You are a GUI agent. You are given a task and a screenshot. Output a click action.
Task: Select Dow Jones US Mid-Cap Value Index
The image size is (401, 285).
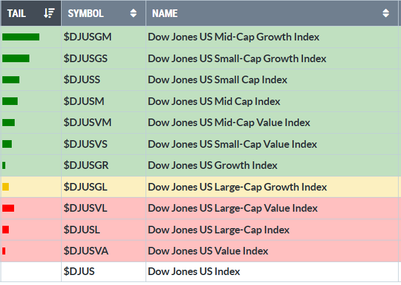[x=229, y=123]
